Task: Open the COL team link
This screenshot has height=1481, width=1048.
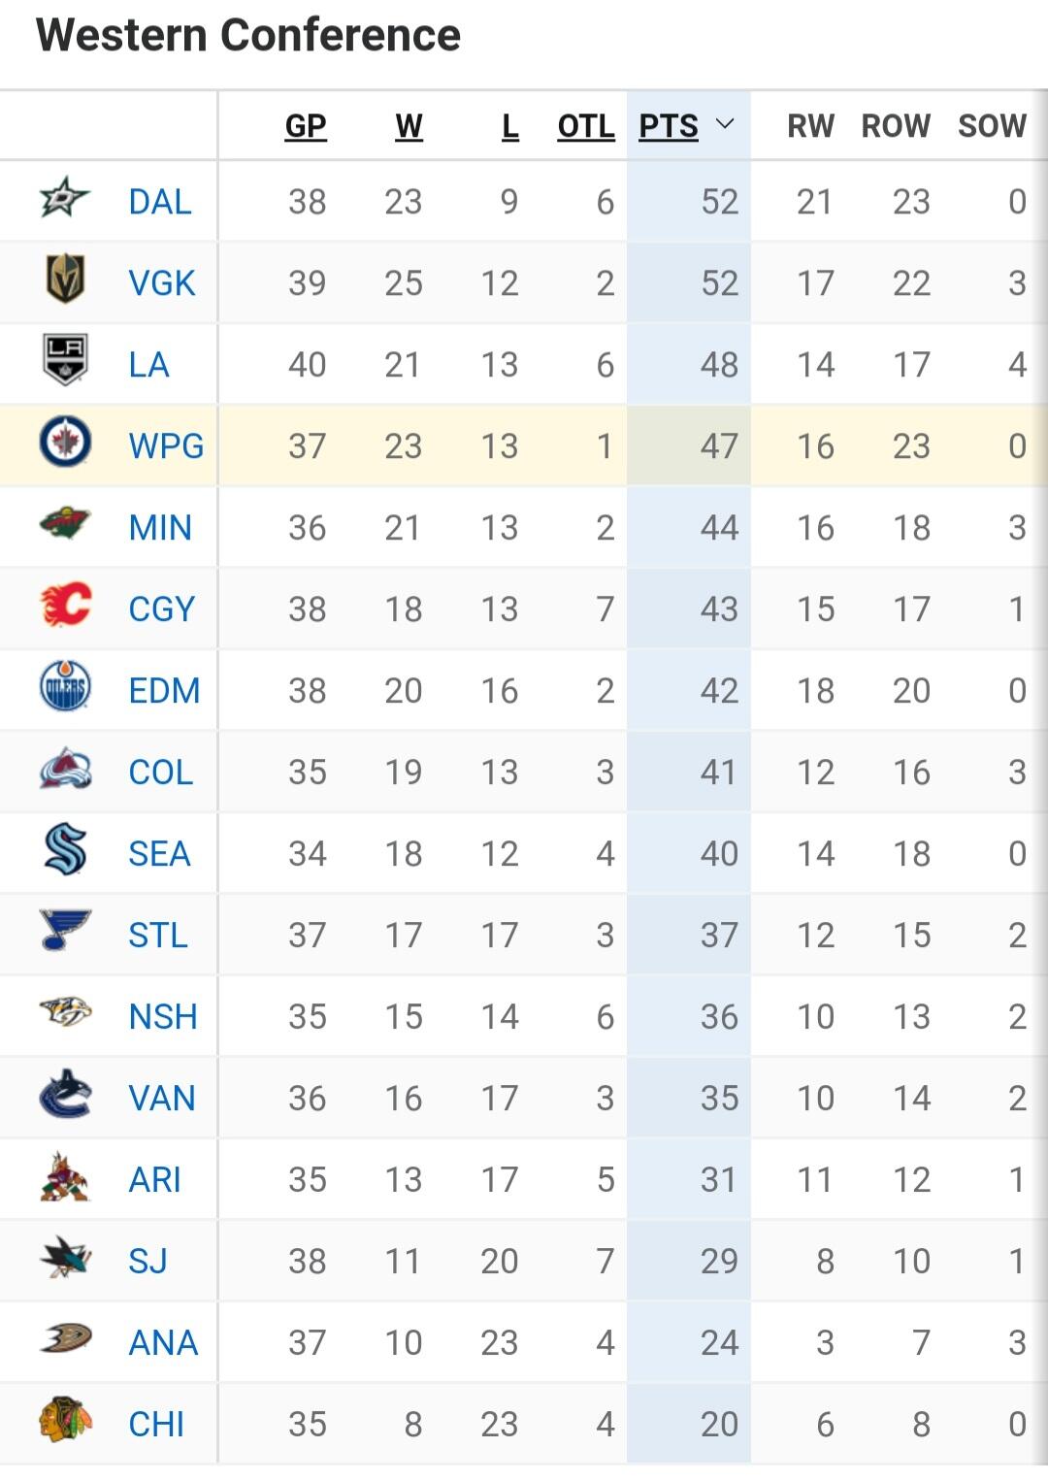Action: (x=161, y=773)
